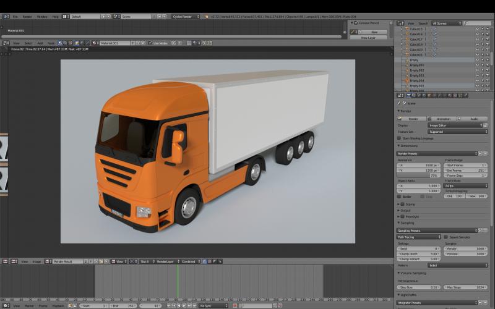Viewport: 495px width, 309px height.
Task: Click the Clamp Direct value field
Action: 418,254
